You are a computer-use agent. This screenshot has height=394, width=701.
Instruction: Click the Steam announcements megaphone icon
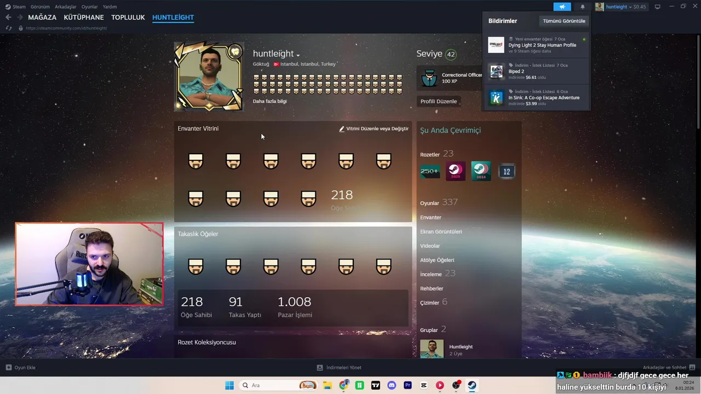(562, 7)
